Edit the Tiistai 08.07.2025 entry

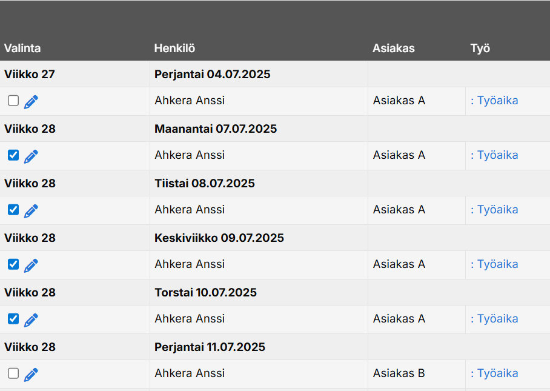coord(31,211)
